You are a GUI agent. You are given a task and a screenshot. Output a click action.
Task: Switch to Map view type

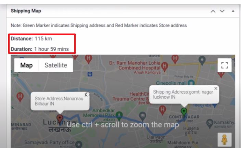[26, 65]
